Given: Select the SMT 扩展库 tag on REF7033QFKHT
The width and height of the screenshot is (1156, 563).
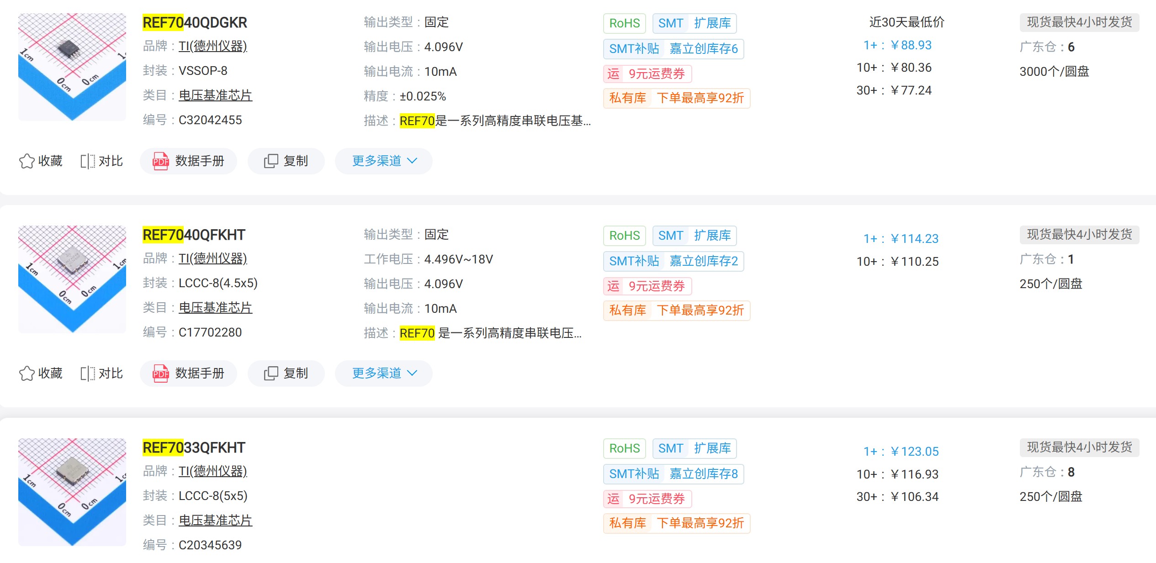Looking at the screenshot, I should pos(694,448).
